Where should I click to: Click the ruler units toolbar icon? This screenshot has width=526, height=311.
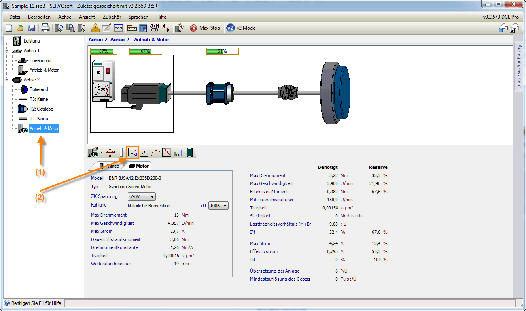131,28
